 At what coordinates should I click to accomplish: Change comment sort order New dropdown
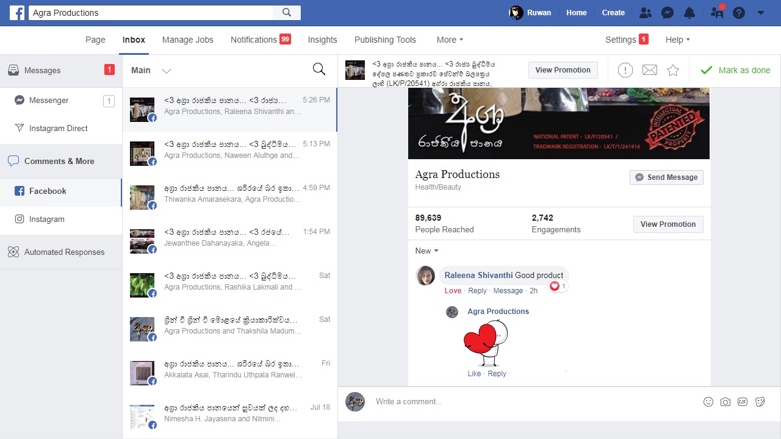(x=427, y=251)
